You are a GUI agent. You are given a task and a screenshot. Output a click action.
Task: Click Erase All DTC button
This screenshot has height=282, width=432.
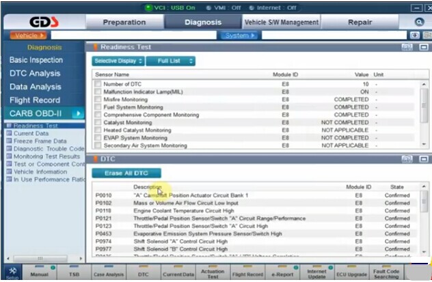[126, 173]
